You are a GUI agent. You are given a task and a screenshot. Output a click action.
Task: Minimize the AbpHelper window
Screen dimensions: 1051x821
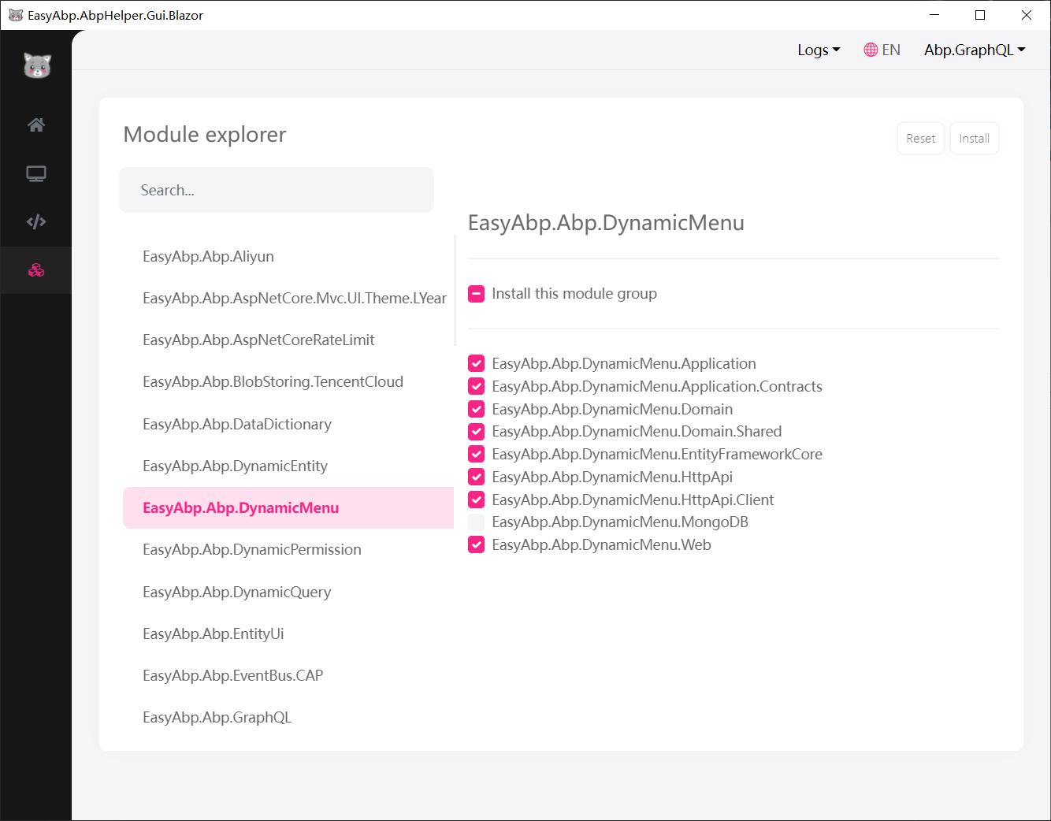934,15
